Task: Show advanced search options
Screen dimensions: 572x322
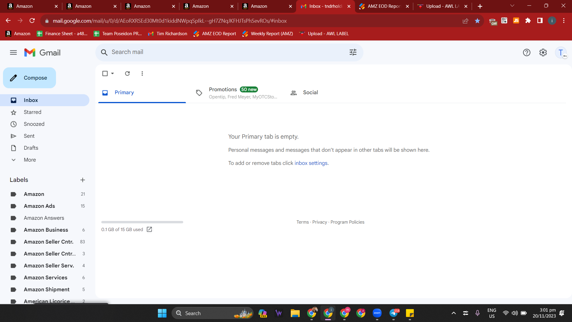Action: click(x=353, y=52)
